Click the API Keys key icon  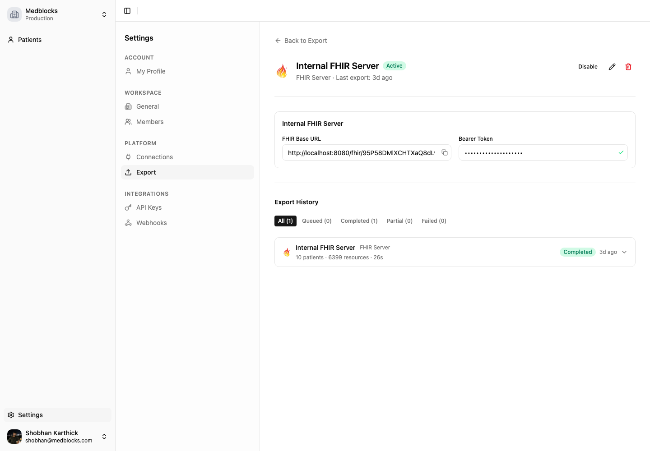pos(128,207)
